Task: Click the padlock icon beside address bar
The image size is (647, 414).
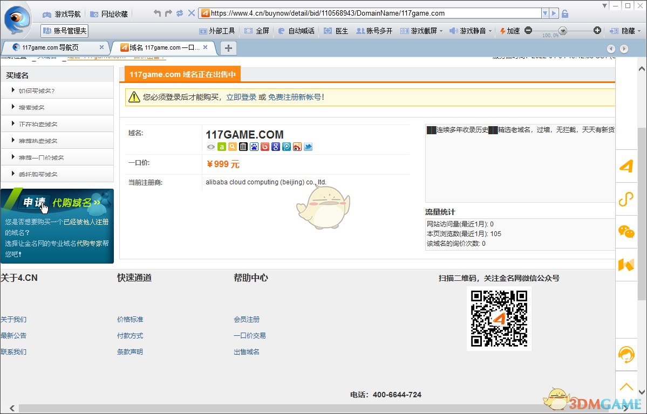Action: pyautogui.click(x=565, y=13)
